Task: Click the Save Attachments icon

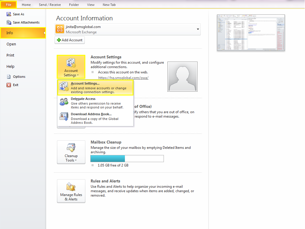Action: tap(9, 22)
